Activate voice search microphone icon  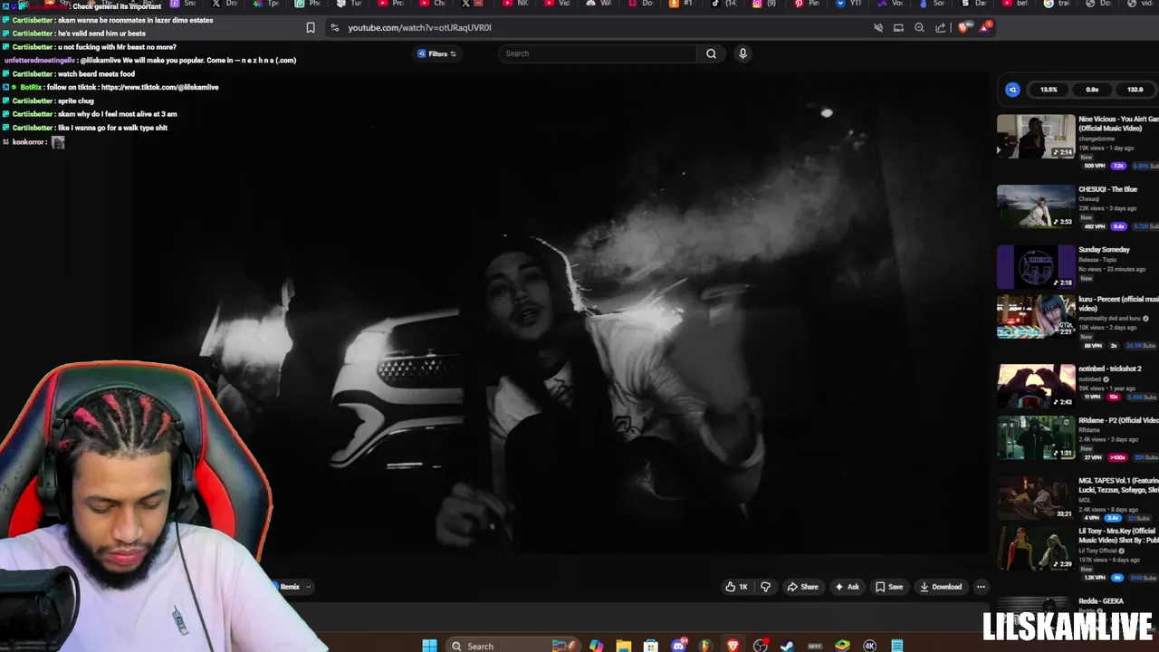pos(742,53)
